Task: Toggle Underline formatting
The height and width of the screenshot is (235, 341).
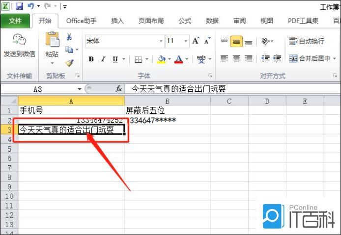Action: pos(115,59)
